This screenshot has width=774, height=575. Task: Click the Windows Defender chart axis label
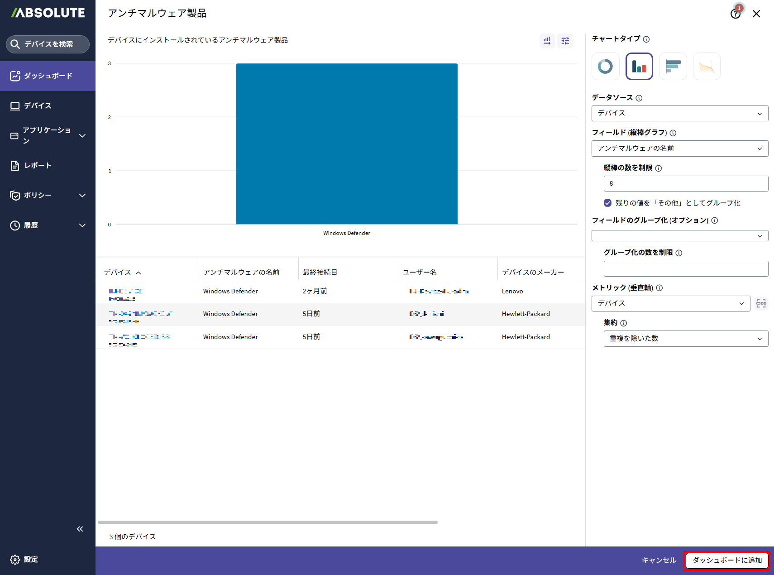click(x=347, y=233)
